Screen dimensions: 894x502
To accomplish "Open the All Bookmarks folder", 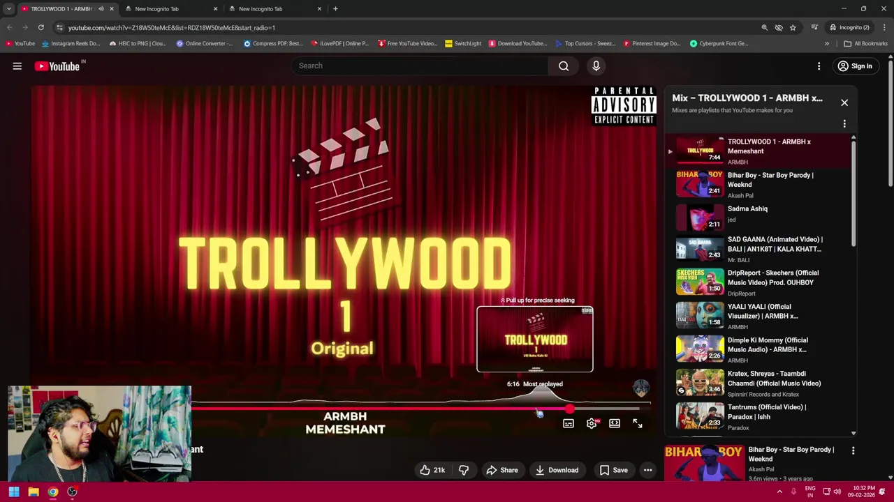I will [x=865, y=43].
